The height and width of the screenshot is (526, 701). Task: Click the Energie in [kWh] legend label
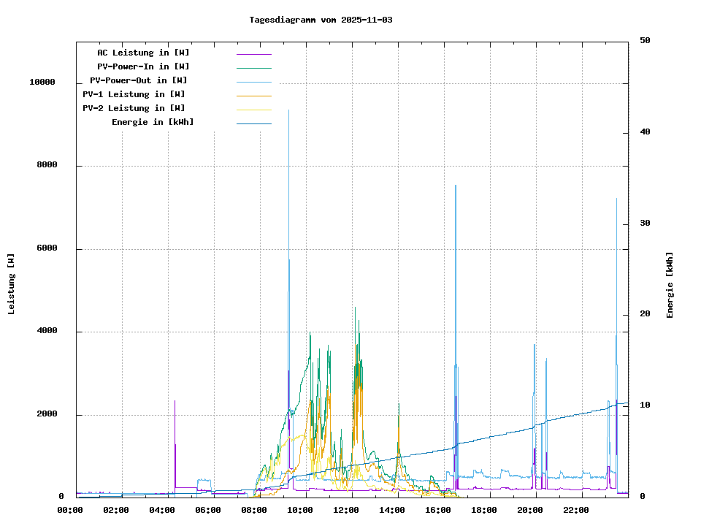coord(153,122)
